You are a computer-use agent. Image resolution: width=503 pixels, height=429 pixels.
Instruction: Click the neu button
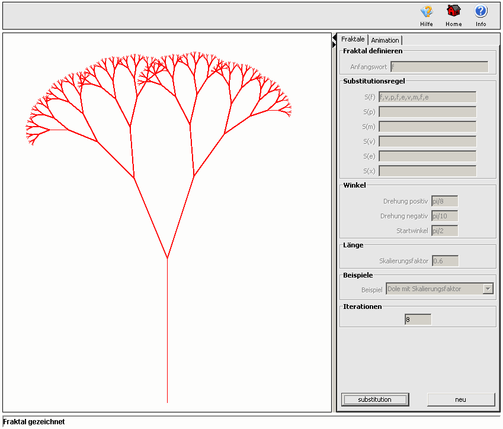pos(460,399)
